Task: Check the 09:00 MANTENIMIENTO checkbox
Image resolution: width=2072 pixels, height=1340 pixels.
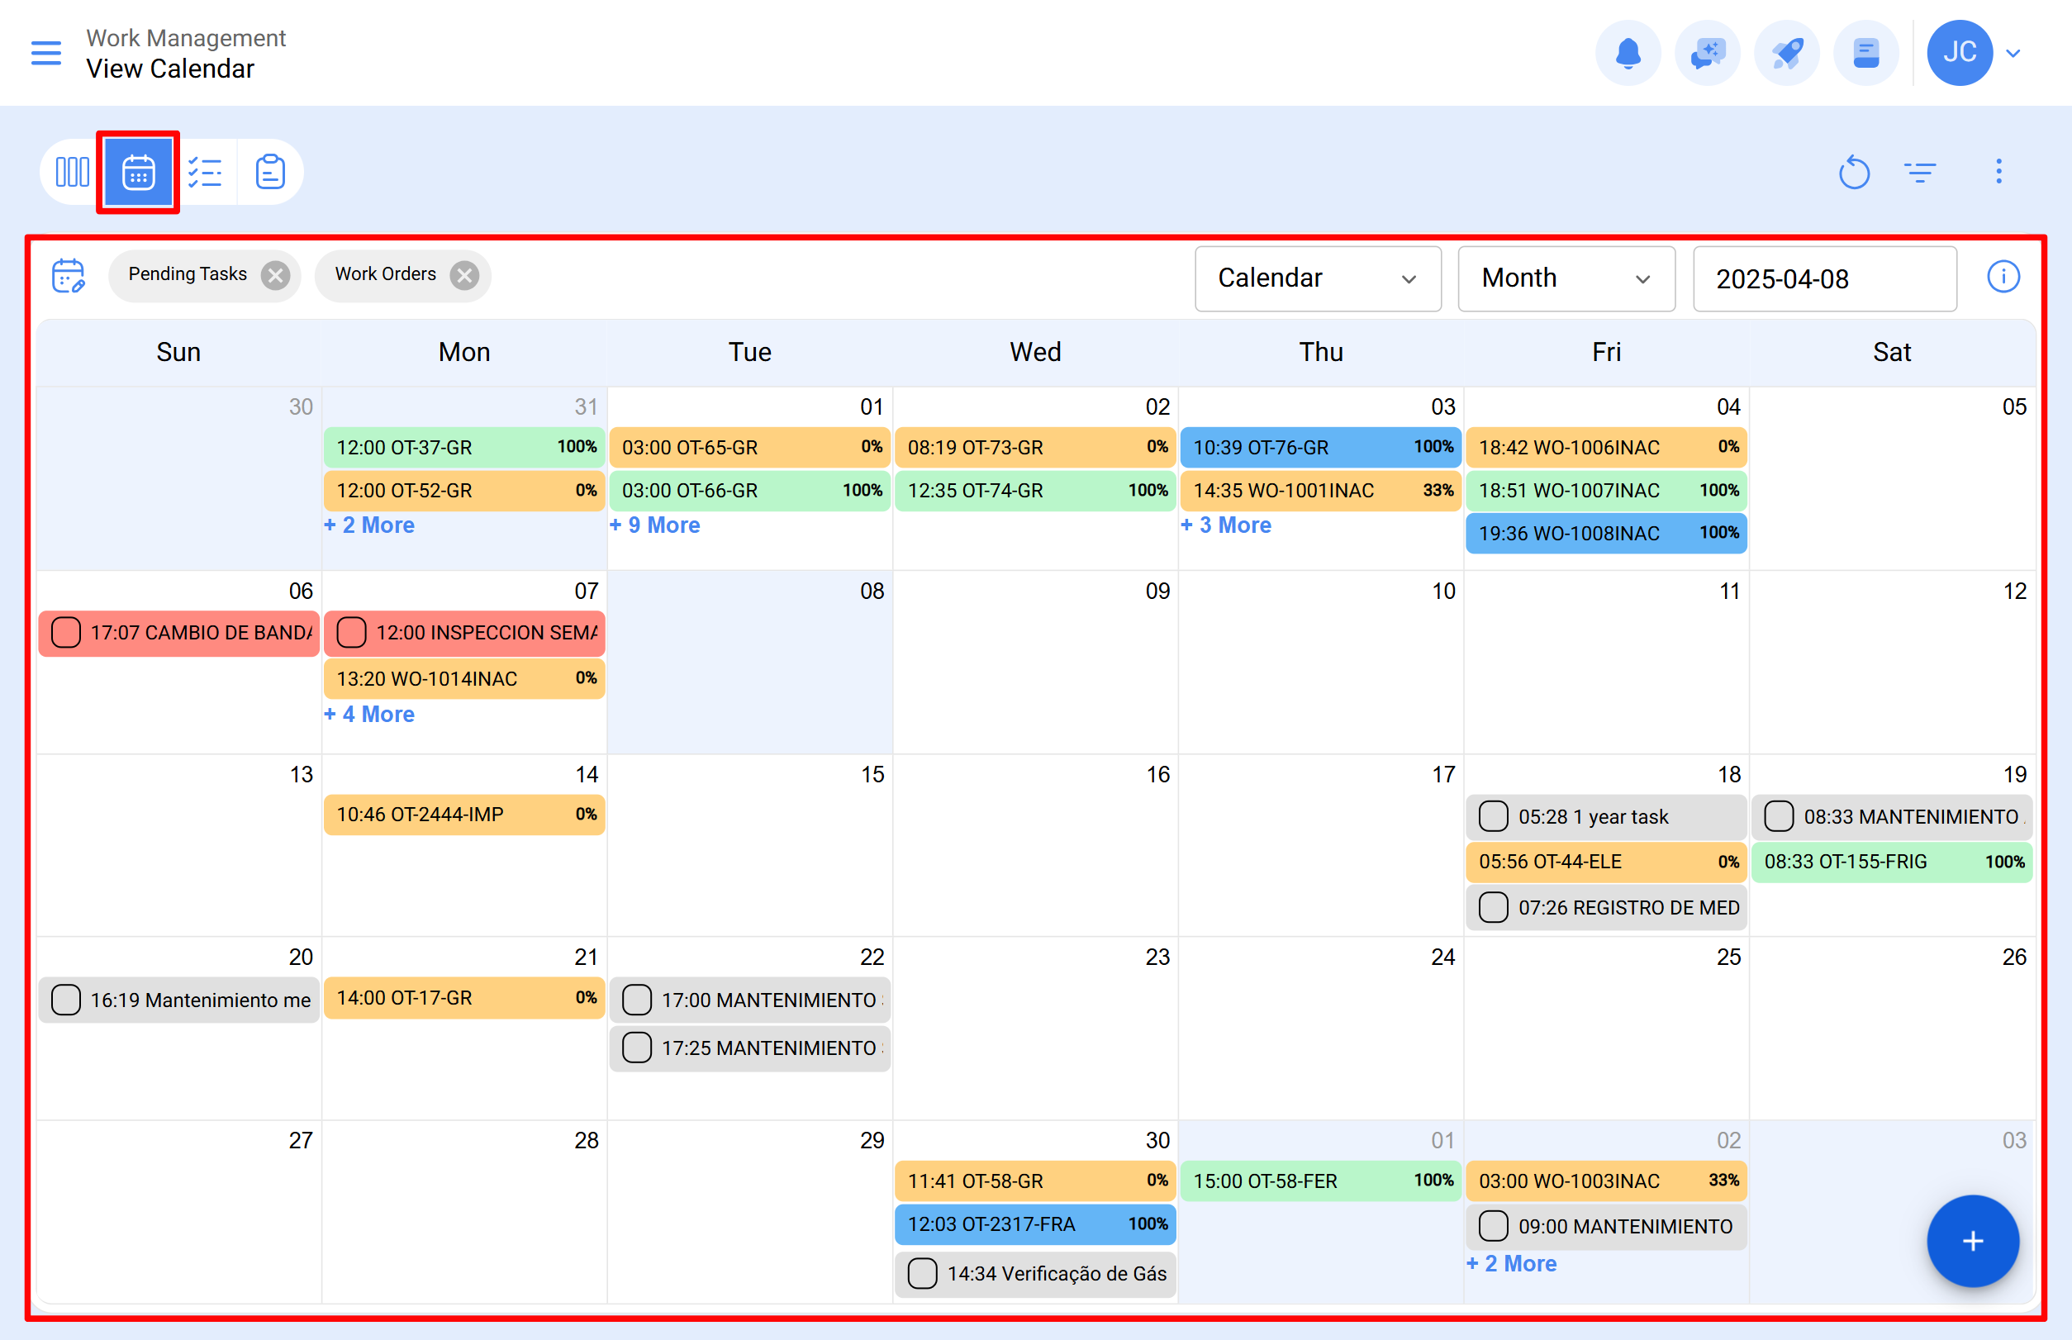Action: point(1494,1226)
